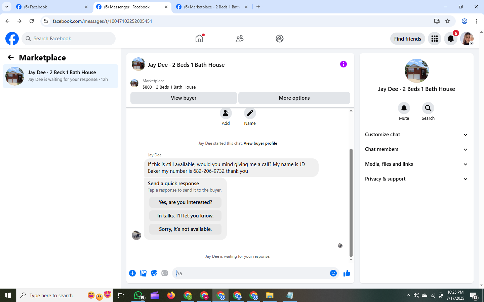Open more actions with the blue plus icon

(132, 273)
